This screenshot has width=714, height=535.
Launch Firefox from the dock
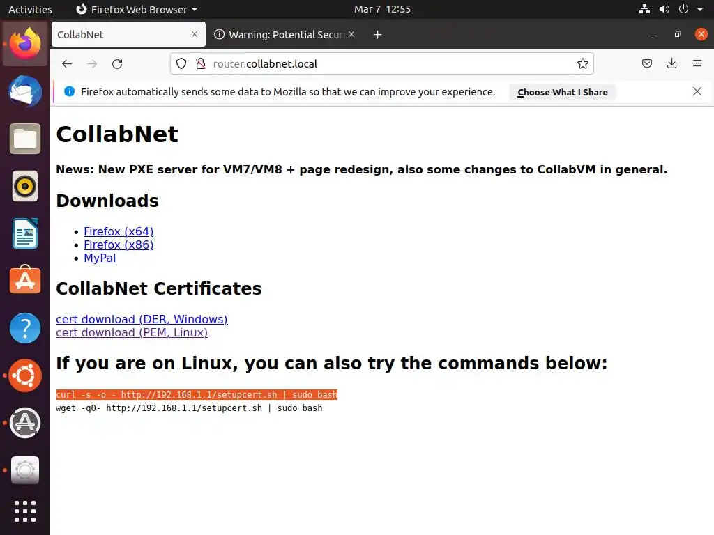coord(25,44)
